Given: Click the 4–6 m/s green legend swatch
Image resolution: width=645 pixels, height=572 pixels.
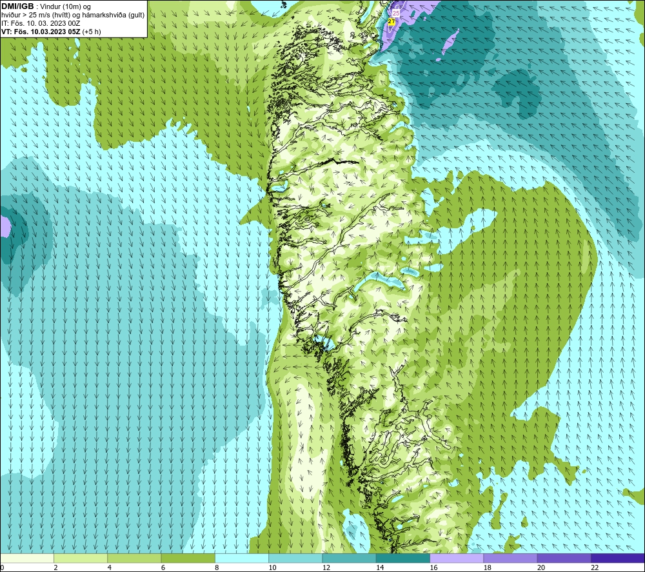Looking at the screenshot, I should tap(134, 558).
